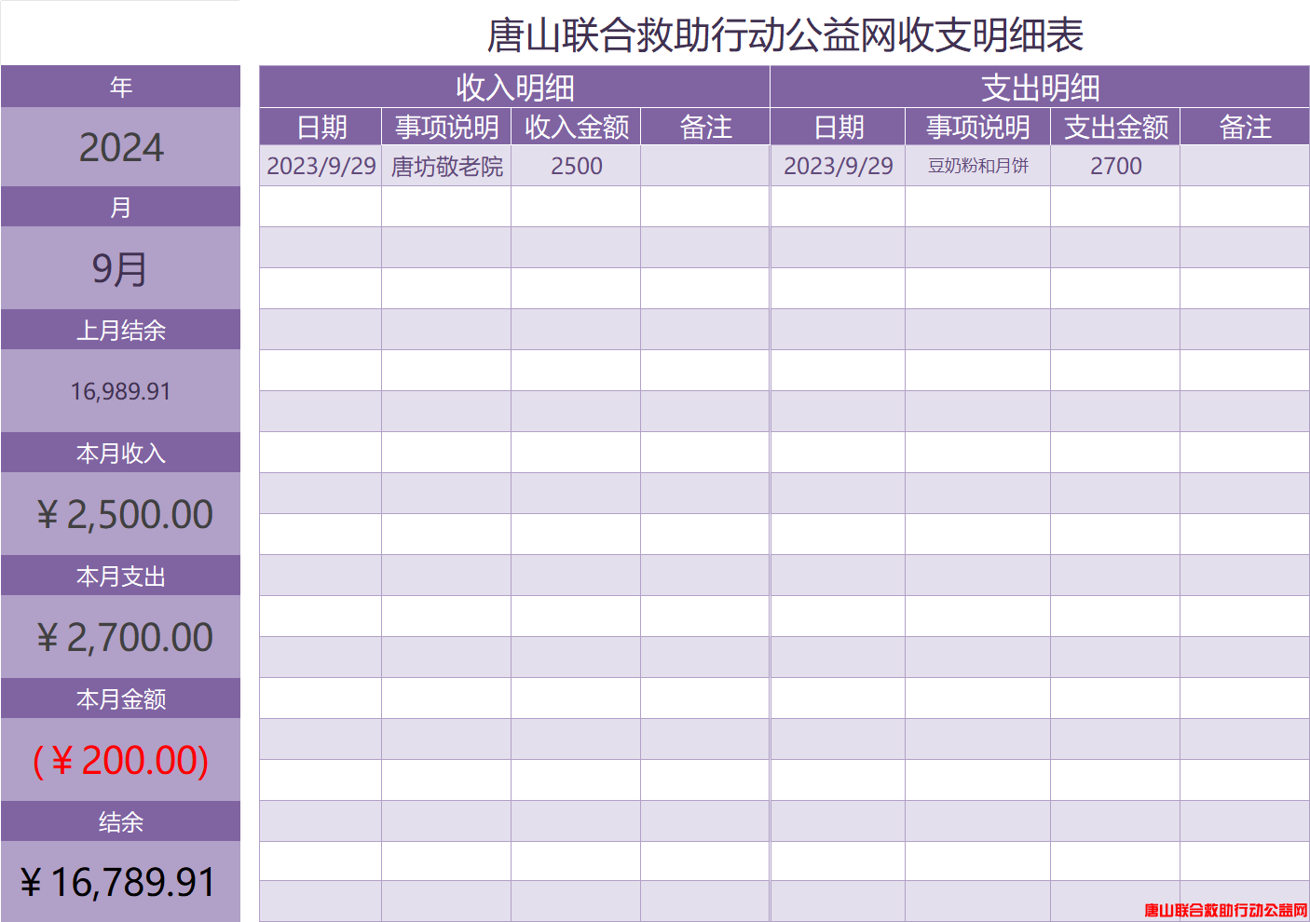
Task: Click the 支出明细 section header
Action: pos(1040,88)
